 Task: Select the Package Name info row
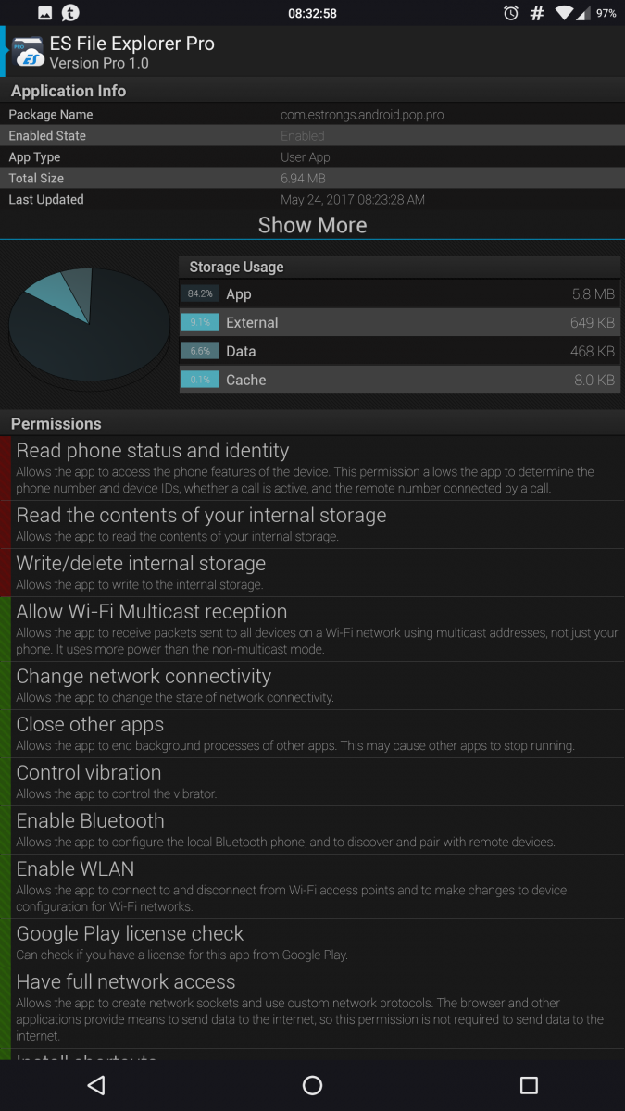point(312,115)
